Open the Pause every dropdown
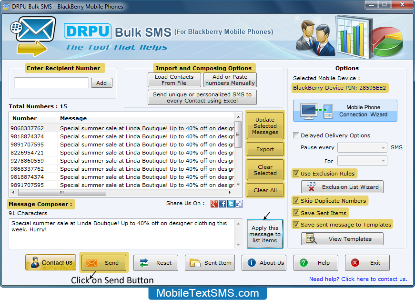This screenshot has width=415, height=300. (x=362, y=147)
